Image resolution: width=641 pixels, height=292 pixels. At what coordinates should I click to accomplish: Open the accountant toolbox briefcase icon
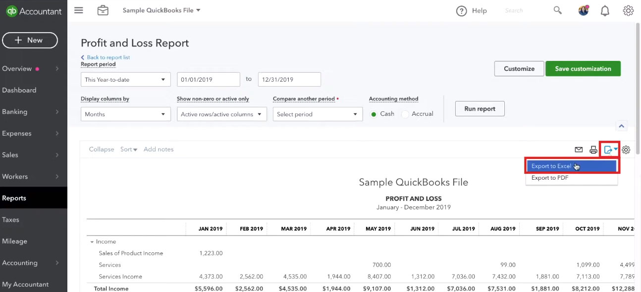tap(103, 10)
